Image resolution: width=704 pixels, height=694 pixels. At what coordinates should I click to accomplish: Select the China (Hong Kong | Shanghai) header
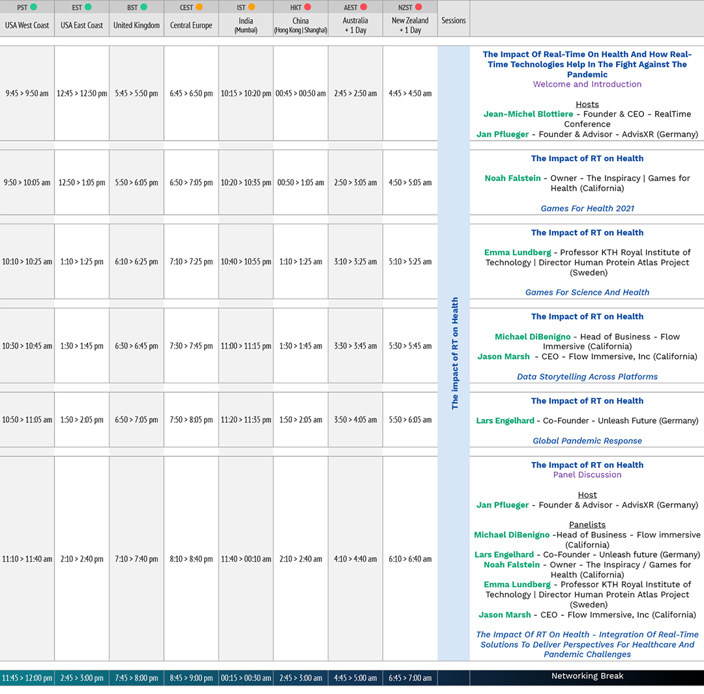point(301,25)
